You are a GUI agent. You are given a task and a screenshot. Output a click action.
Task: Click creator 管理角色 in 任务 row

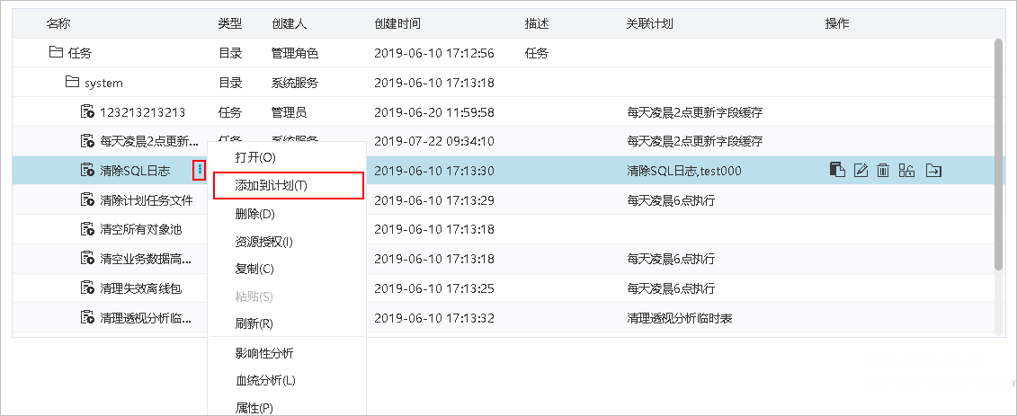click(x=295, y=53)
